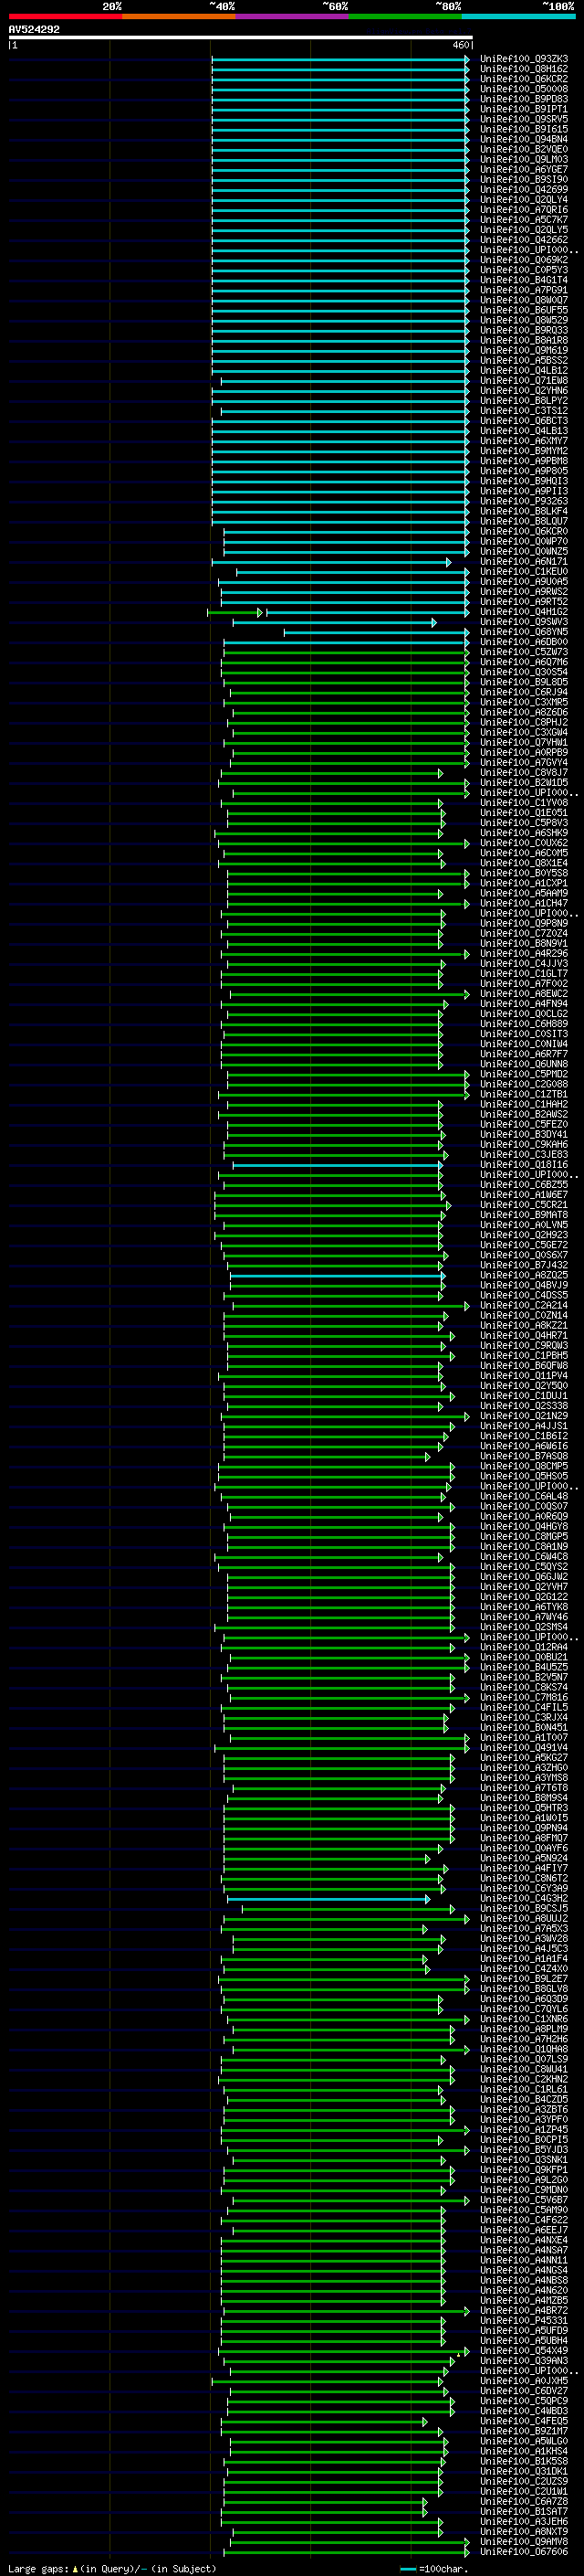Select the UniRef100_B9MYM2 label

tap(524, 451)
